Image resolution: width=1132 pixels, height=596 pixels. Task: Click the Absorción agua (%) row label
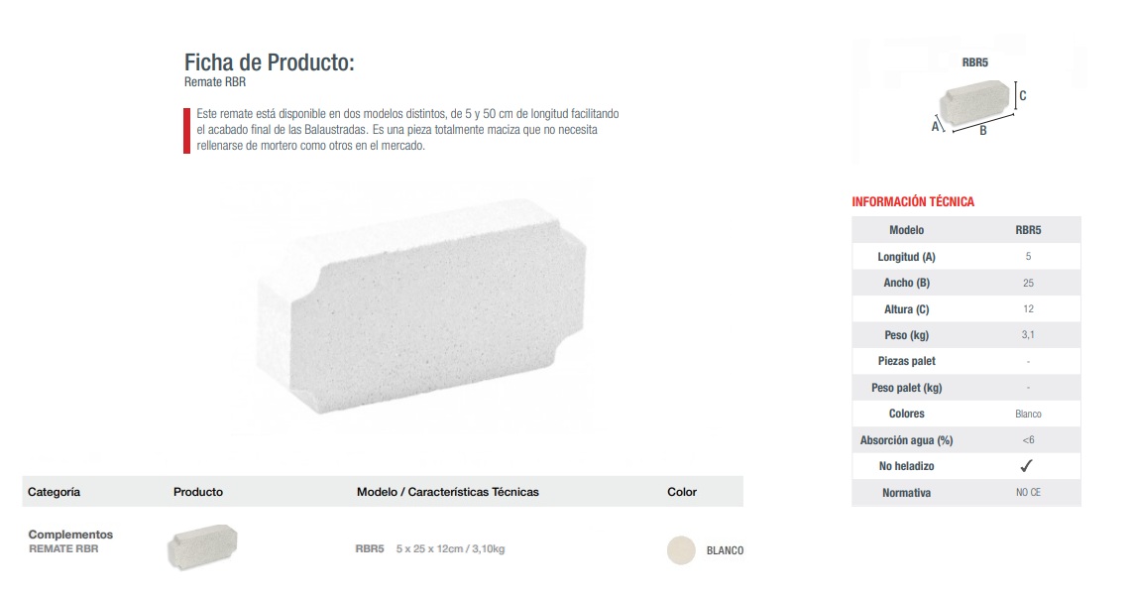907,440
